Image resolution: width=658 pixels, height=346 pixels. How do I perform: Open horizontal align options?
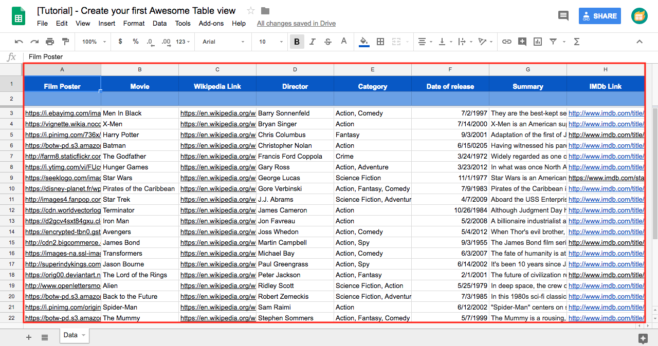[425, 42]
